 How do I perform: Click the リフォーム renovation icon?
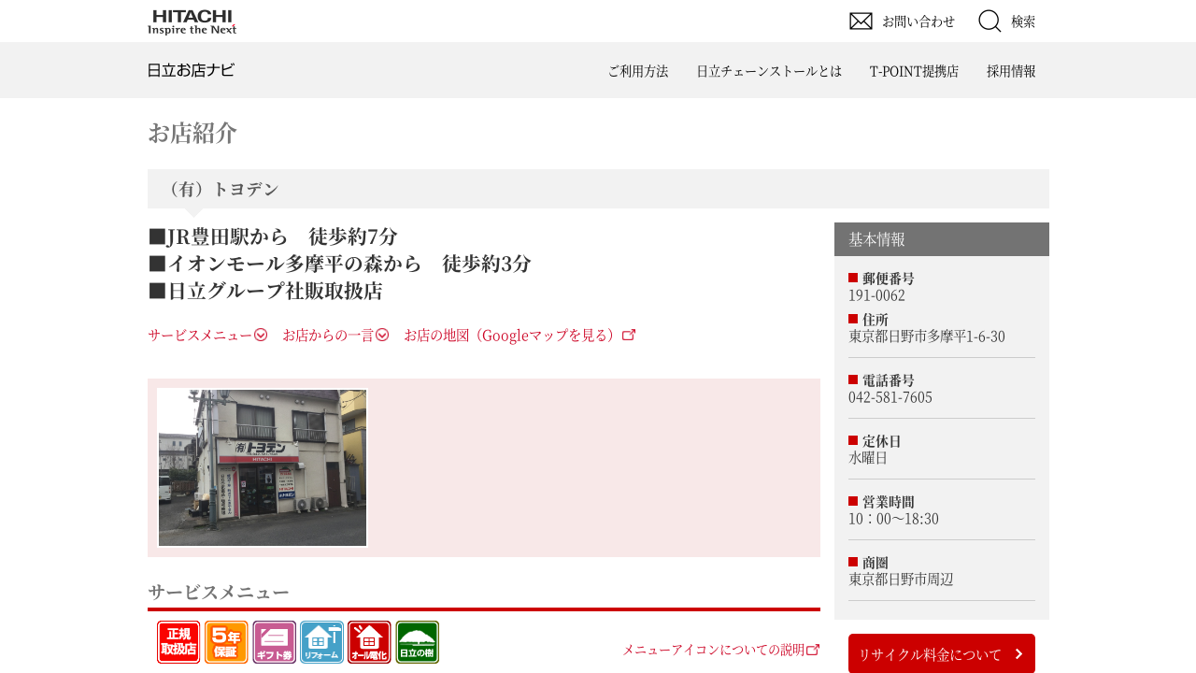coord(321,642)
